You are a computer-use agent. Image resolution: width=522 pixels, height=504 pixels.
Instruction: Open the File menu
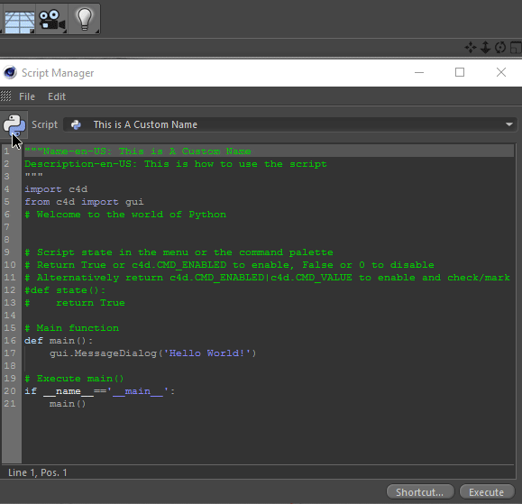coord(27,96)
